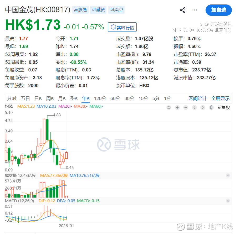Click the 均线 indicator label
240x234 pixels.
click(9, 106)
